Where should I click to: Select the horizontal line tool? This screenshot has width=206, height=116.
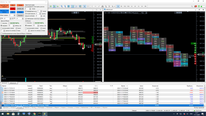(x=95, y=6)
